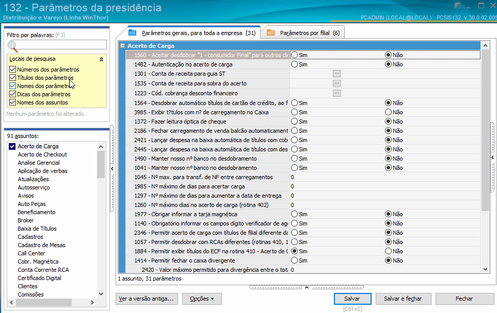Collapse the Locais de pesquisa section
The width and height of the screenshot is (497, 313).
[x=101, y=59]
